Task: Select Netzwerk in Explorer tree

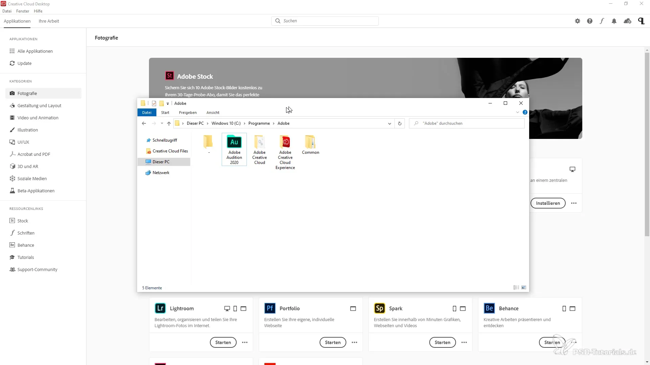Action: pyautogui.click(x=161, y=173)
